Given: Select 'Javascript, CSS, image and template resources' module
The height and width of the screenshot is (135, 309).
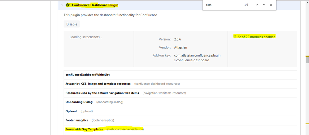Looking at the screenshot, I should pyautogui.click(x=180, y=84).
